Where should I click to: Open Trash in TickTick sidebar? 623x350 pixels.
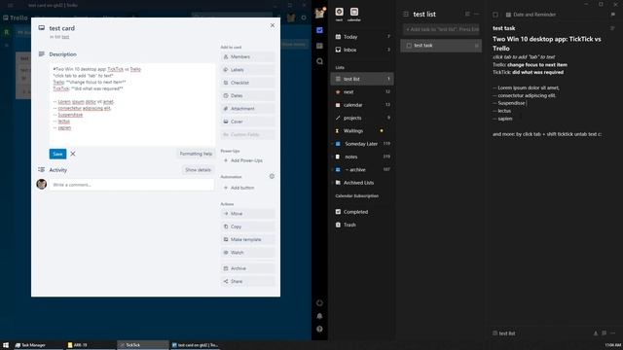click(x=362, y=225)
